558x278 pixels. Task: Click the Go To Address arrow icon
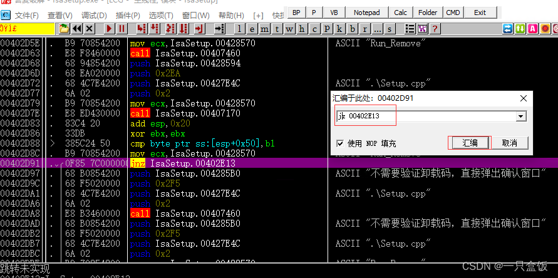pyautogui.click(x=220, y=28)
